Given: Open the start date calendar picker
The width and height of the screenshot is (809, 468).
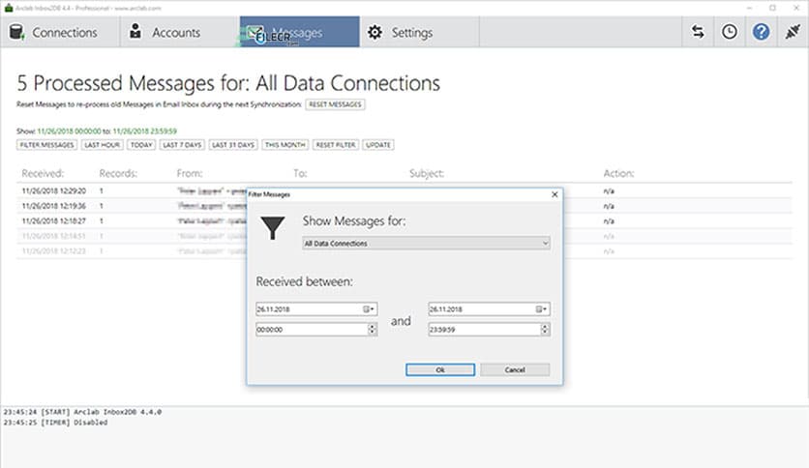Looking at the screenshot, I should pyautogui.click(x=369, y=309).
